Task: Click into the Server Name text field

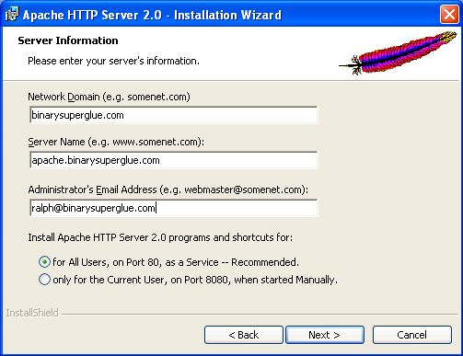Action: [x=174, y=160]
